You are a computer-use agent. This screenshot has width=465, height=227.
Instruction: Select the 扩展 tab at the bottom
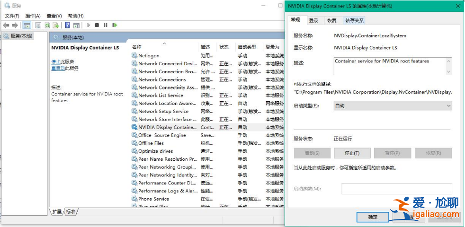tap(57, 211)
